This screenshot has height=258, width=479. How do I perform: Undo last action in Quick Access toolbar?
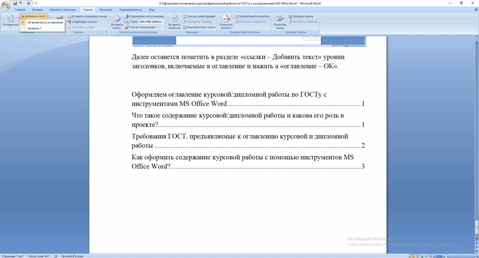(x=20, y=3)
